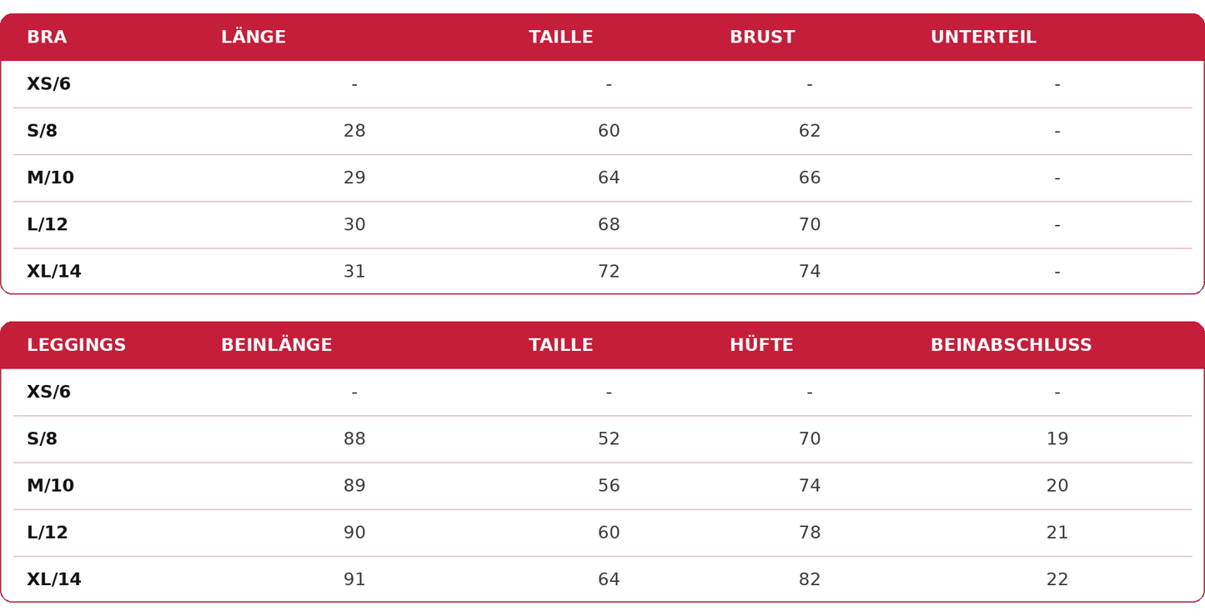Screen dimensions: 1205x616
Task: Select the leggings Hüfte value 78
Action: pos(810,533)
